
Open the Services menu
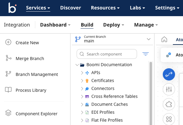(x=38, y=8)
